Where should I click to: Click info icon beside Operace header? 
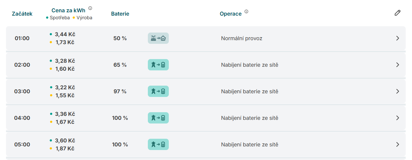(x=246, y=12)
